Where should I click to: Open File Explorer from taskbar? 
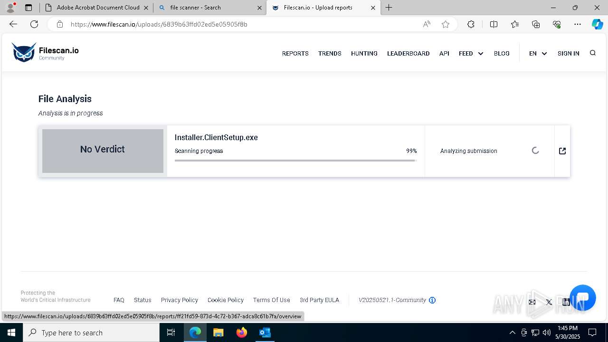pyautogui.click(x=218, y=332)
